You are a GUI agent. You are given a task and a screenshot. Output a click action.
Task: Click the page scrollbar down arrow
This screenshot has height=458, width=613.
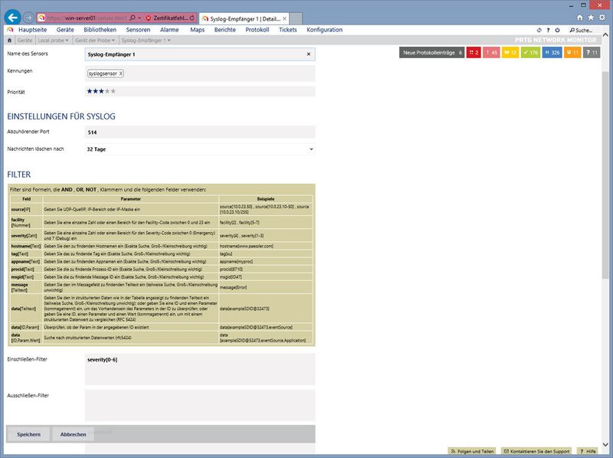tap(605, 444)
